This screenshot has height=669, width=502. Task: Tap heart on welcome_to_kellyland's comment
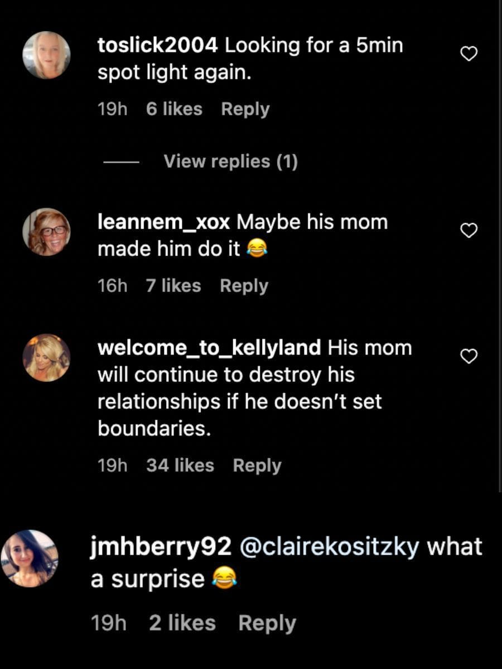(469, 356)
